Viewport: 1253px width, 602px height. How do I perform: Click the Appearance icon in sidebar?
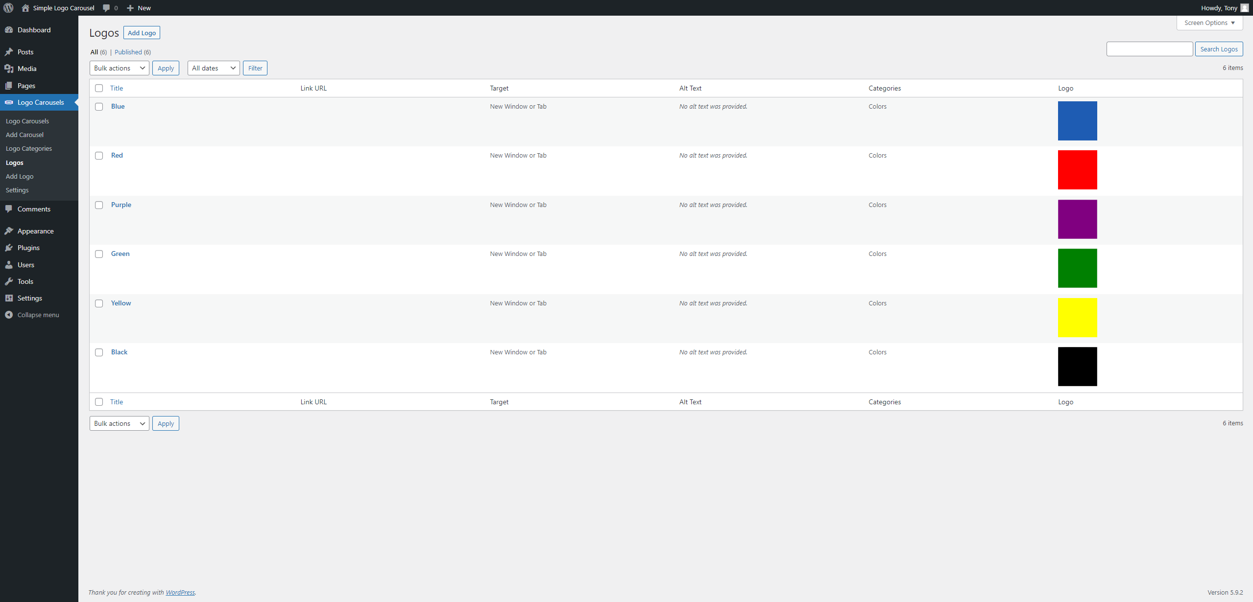10,231
